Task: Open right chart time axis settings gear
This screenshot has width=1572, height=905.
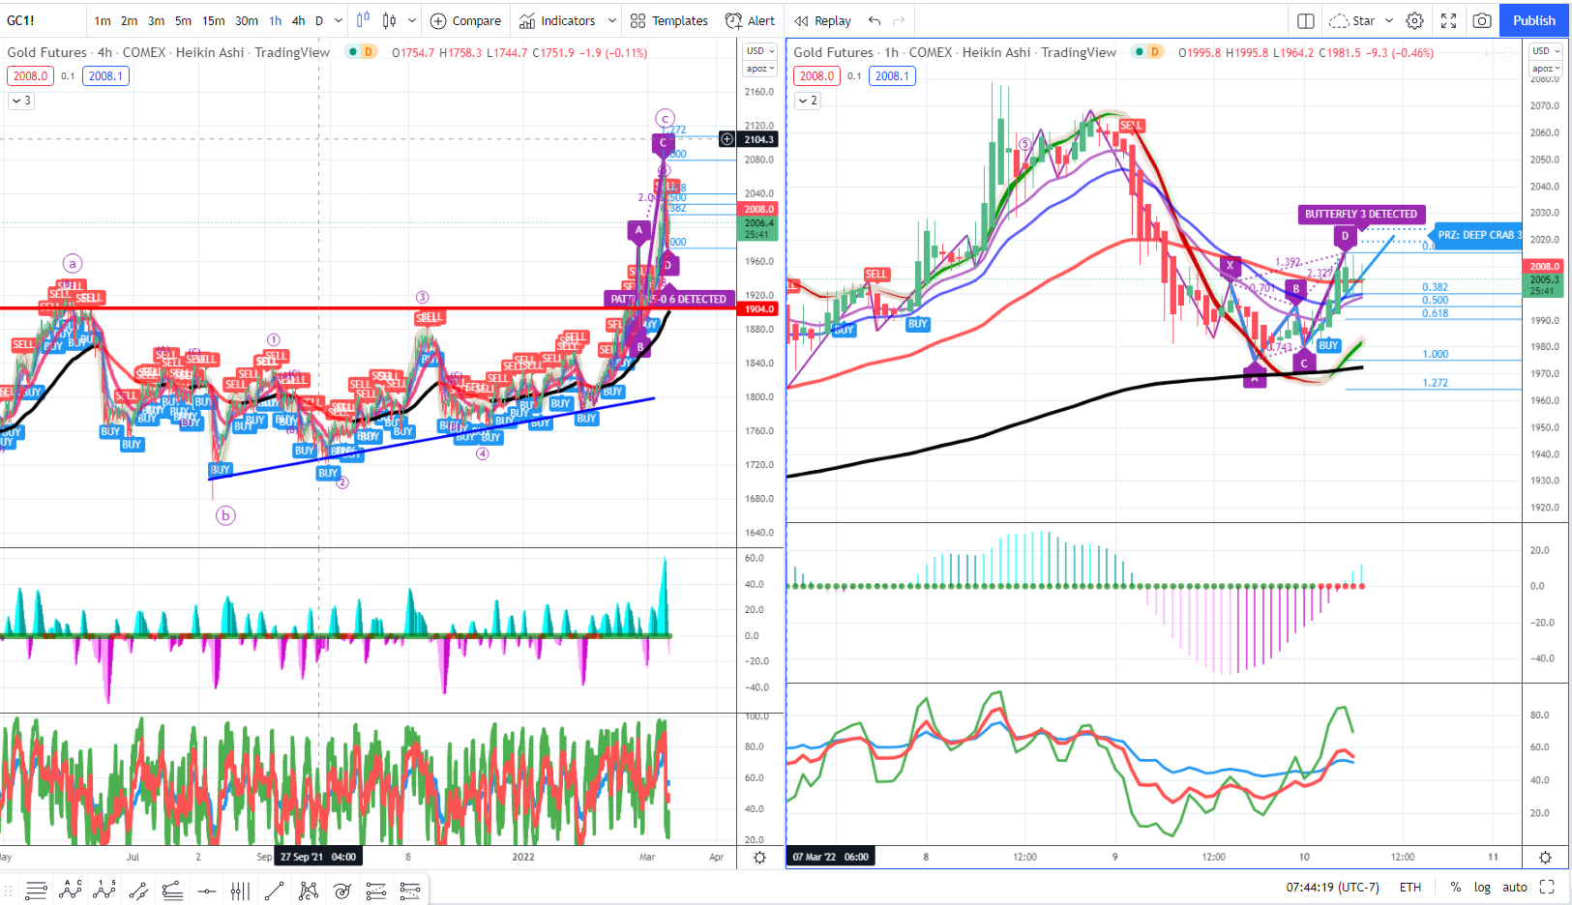Action: [x=1545, y=857]
